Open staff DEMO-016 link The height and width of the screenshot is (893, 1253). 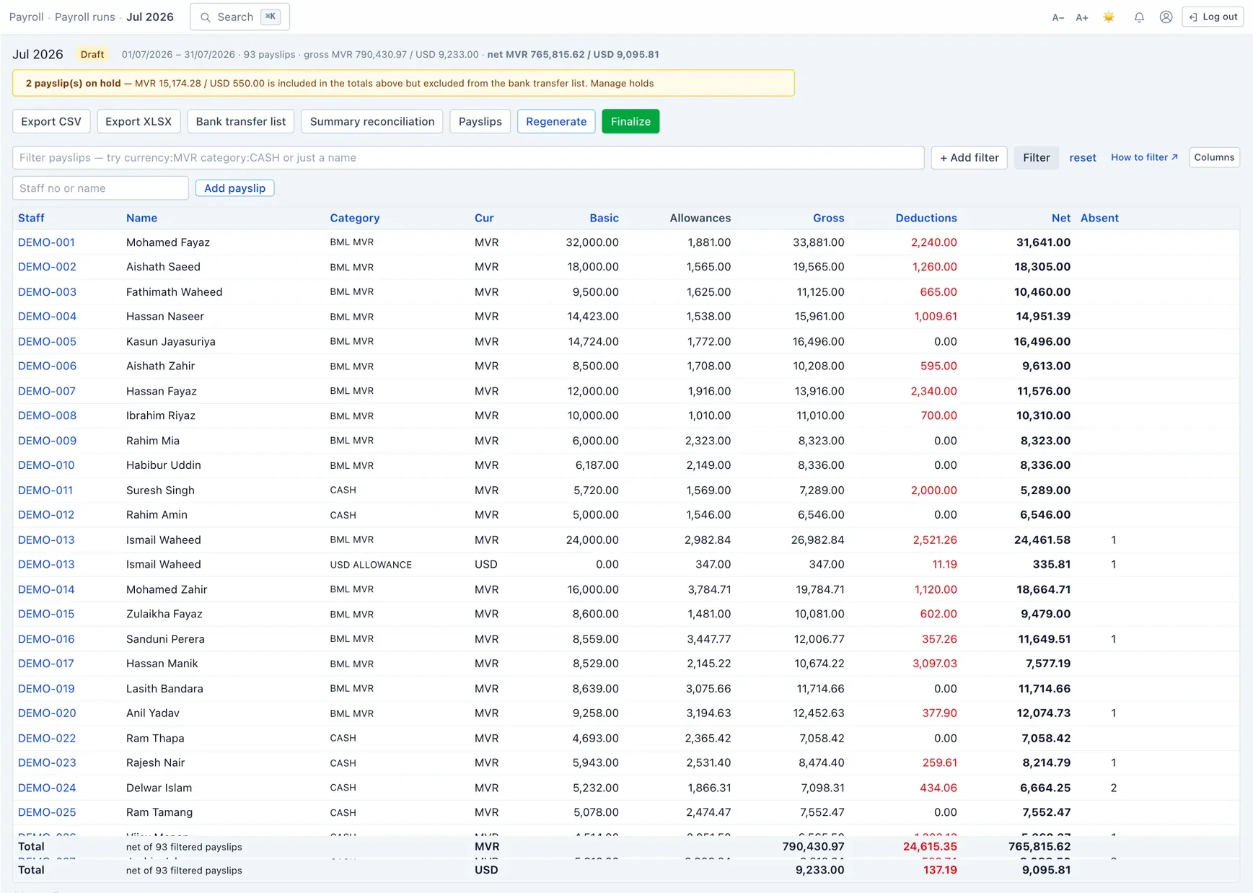click(x=46, y=639)
